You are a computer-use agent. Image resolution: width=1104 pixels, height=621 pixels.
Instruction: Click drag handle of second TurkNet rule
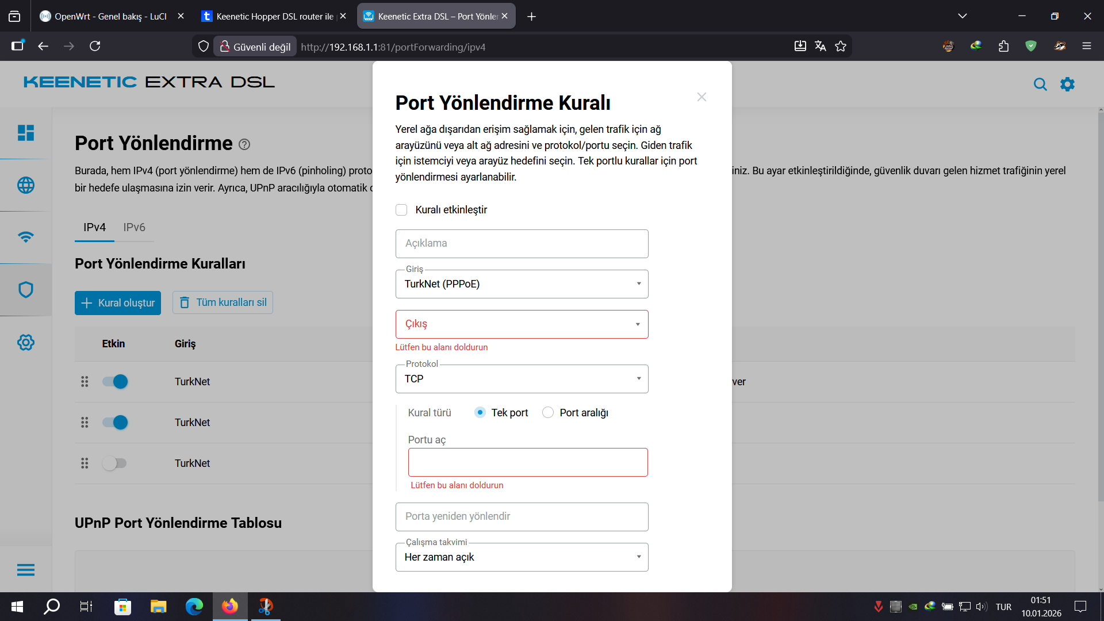85,423
